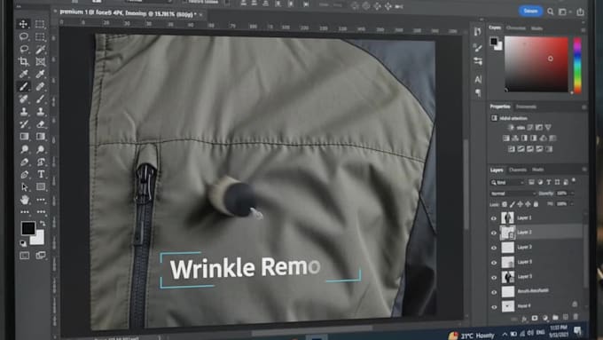Click the active Brush tool

pos(23,87)
